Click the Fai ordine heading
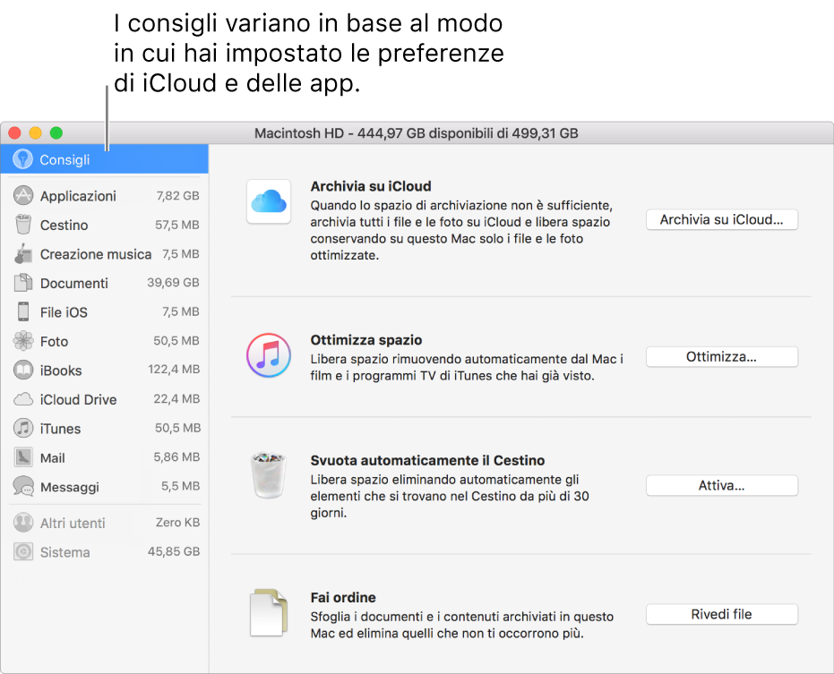The image size is (834, 674). pyautogui.click(x=343, y=597)
